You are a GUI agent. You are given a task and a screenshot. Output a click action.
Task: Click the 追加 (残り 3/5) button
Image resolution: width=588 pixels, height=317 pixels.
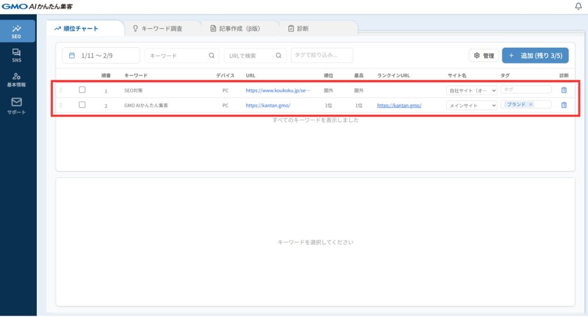pyautogui.click(x=535, y=56)
